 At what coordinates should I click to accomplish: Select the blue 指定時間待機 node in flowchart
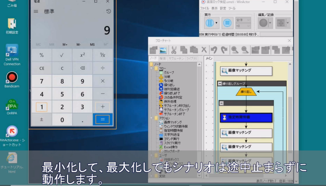(x=246, y=117)
